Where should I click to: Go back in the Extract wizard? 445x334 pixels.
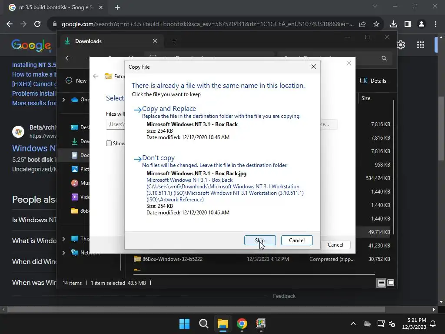[x=96, y=76]
